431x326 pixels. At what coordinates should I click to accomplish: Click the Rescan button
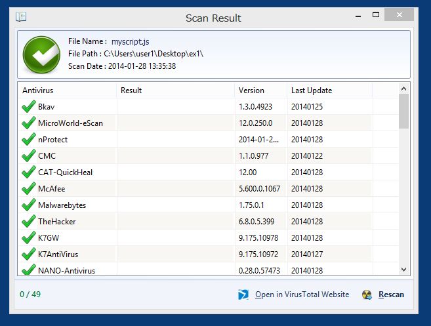click(x=391, y=295)
